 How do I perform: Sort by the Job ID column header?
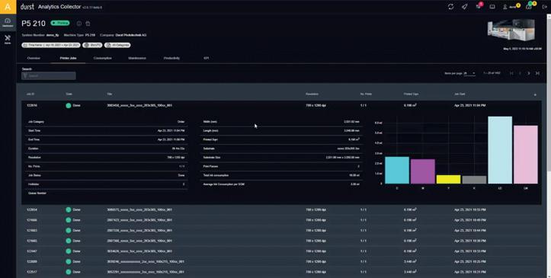[x=30, y=94]
